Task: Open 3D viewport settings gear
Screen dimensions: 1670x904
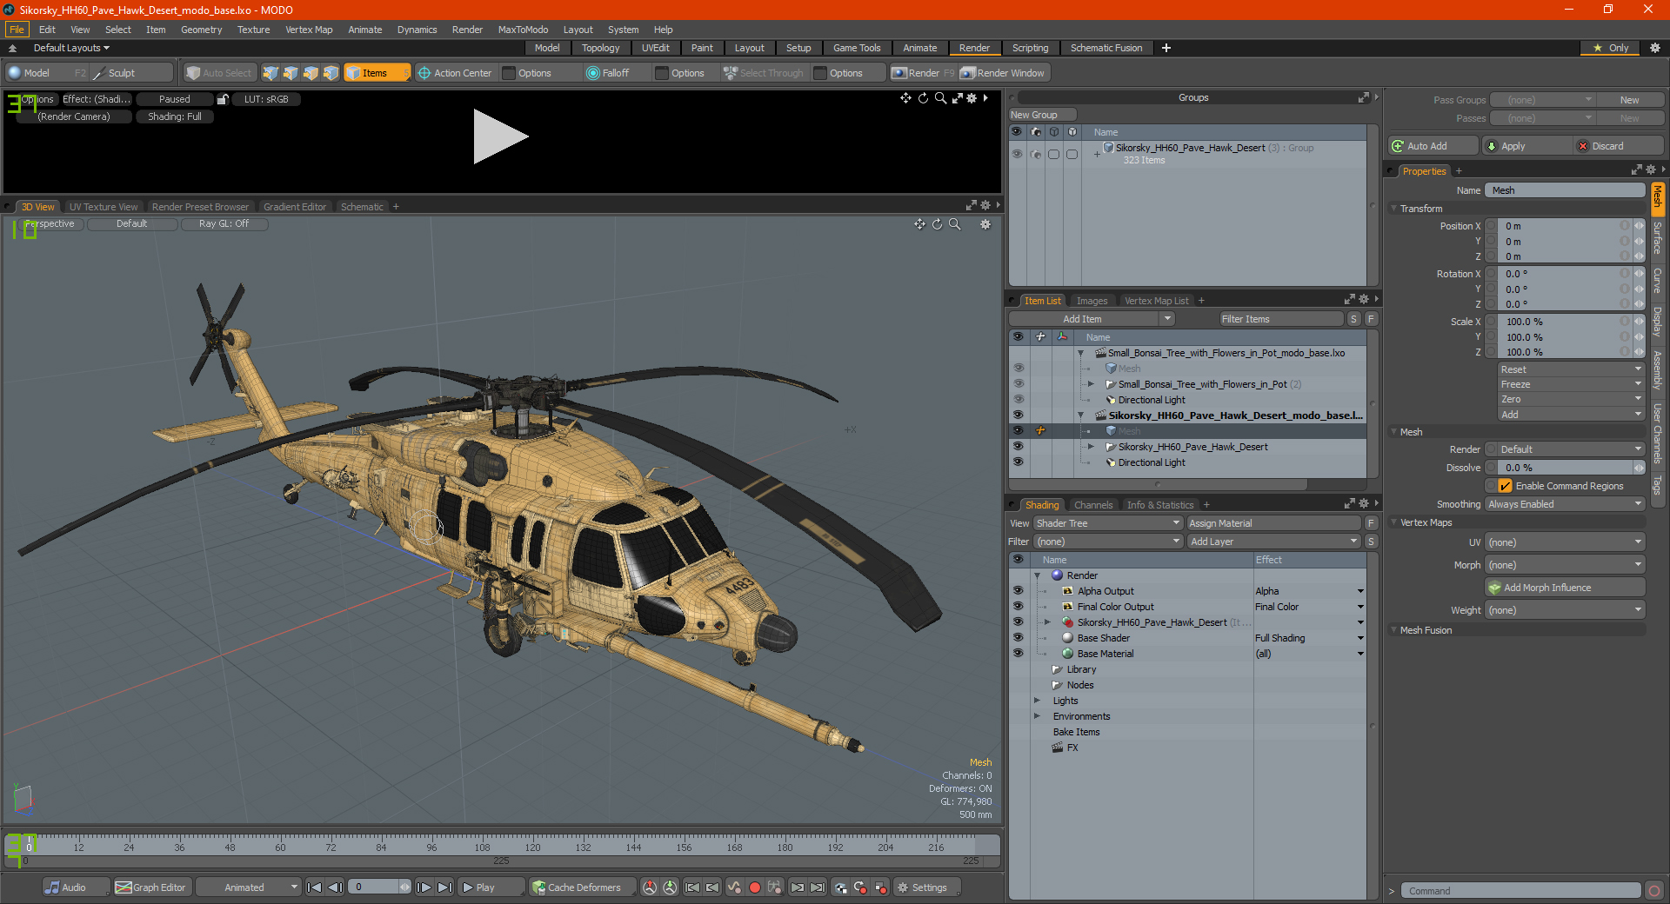Action: coord(985,224)
